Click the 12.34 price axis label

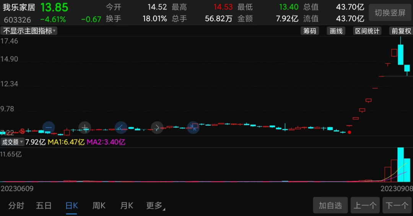pyautogui.click(x=9, y=84)
